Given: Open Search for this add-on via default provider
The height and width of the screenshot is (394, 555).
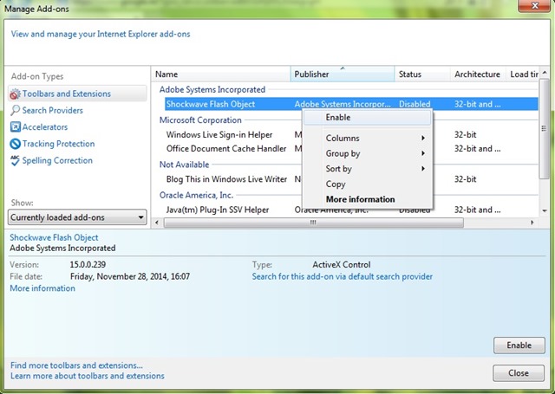Looking at the screenshot, I should click(x=342, y=277).
